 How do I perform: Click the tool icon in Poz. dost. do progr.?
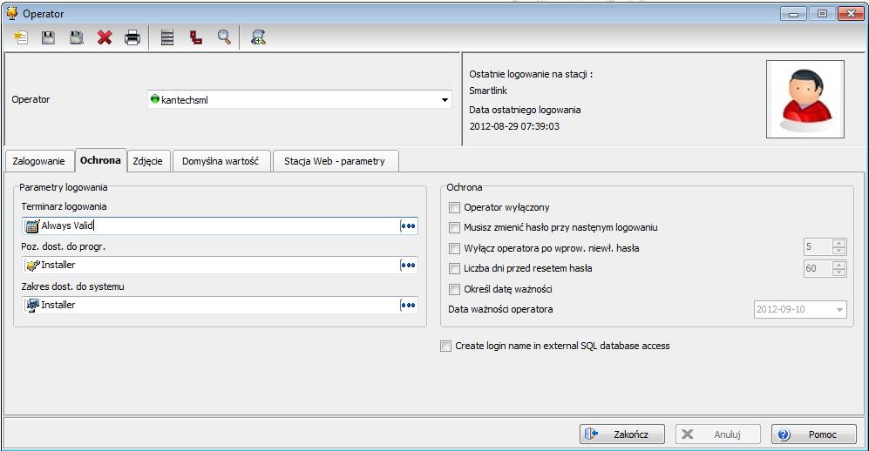pyautogui.click(x=33, y=265)
